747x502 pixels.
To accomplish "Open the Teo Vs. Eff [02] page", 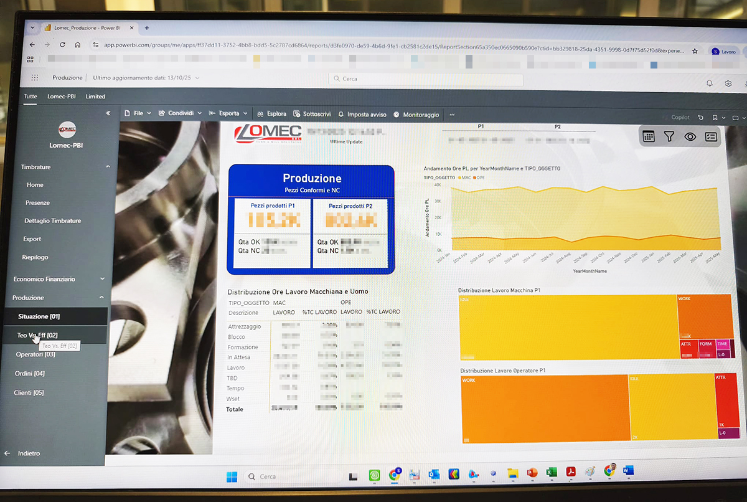I will [37, 335].
